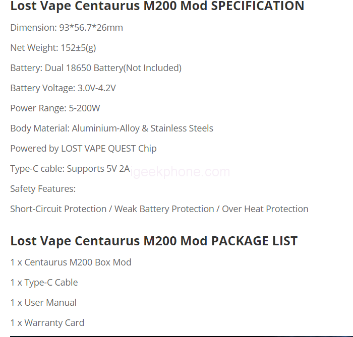Click the 1 x User Manual item
Image resolution: width=353 pixels, height=337 pixels.
pyautogui.click(x=43, y=303)
